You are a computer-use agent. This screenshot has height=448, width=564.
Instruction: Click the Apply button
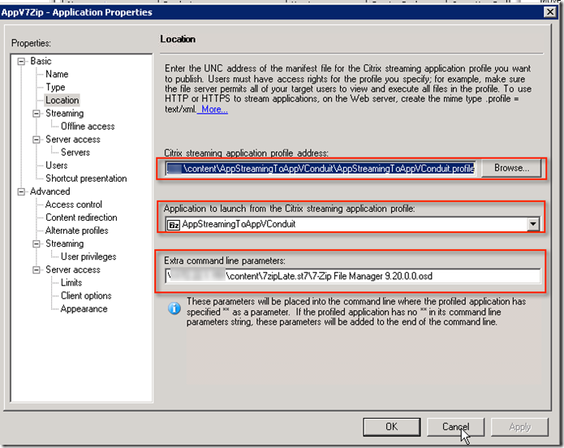point(519,427)
